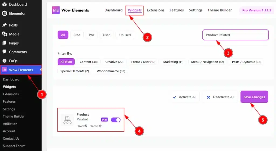Show only Unused widgets

(125, 35)
